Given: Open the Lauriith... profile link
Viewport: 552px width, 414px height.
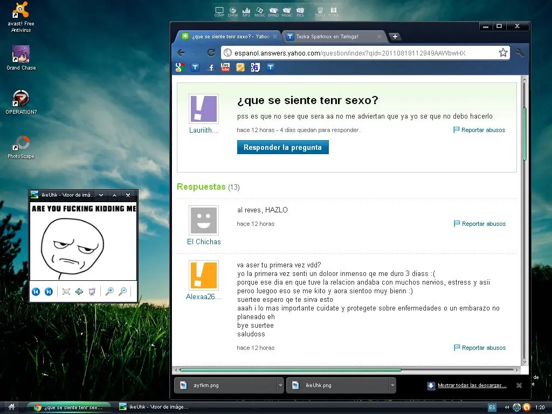Looking at the screenshot, I should pyautogui.click(x=203, y=130).
